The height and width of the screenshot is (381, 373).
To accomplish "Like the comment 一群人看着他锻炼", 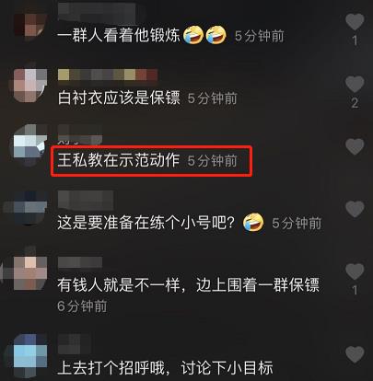I will pos(355,22).
